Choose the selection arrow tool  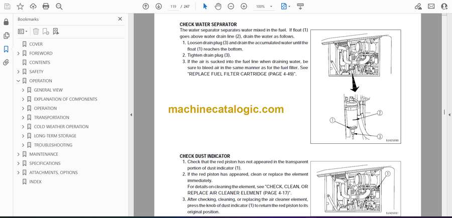click(205, 7)
